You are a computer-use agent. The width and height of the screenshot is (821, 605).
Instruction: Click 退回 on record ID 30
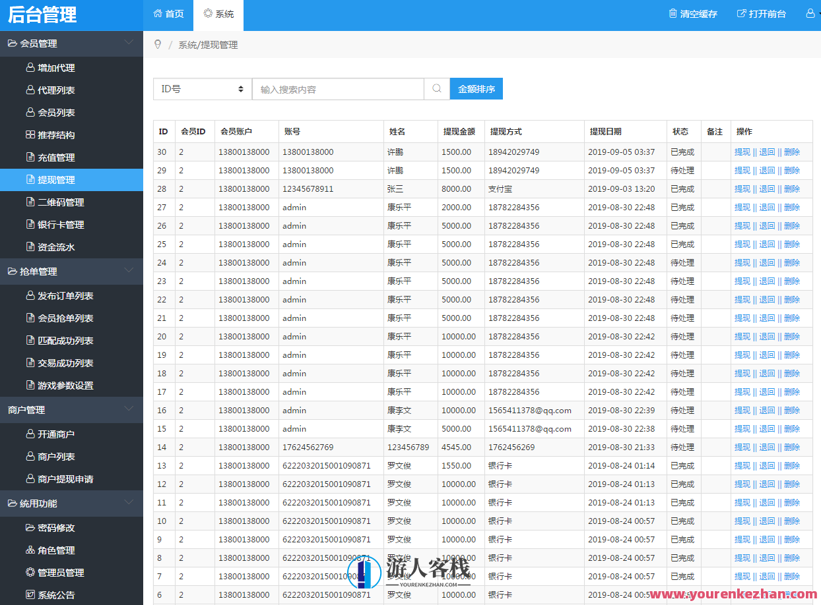tap(766, 152)
